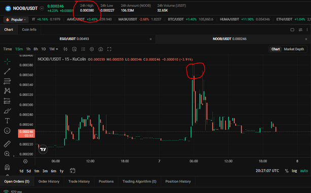Select the brush drawing tool

[7, 111]
